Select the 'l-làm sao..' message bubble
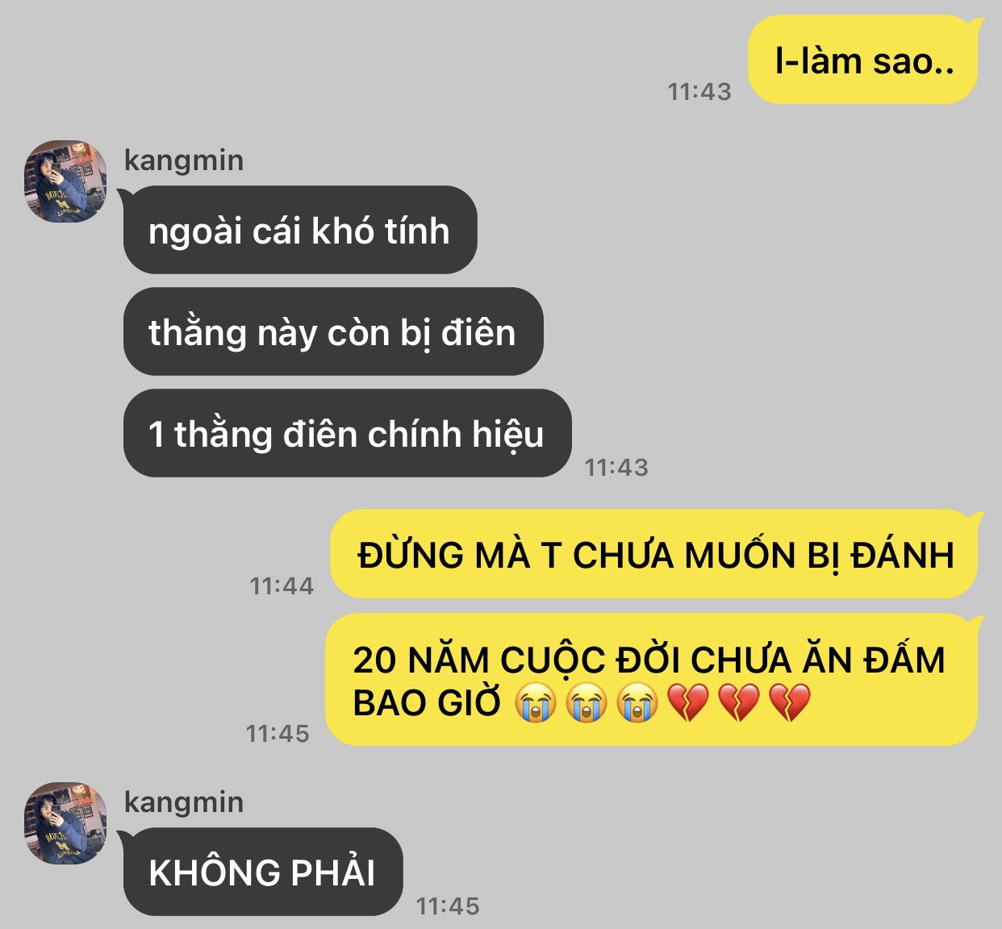 863,60
